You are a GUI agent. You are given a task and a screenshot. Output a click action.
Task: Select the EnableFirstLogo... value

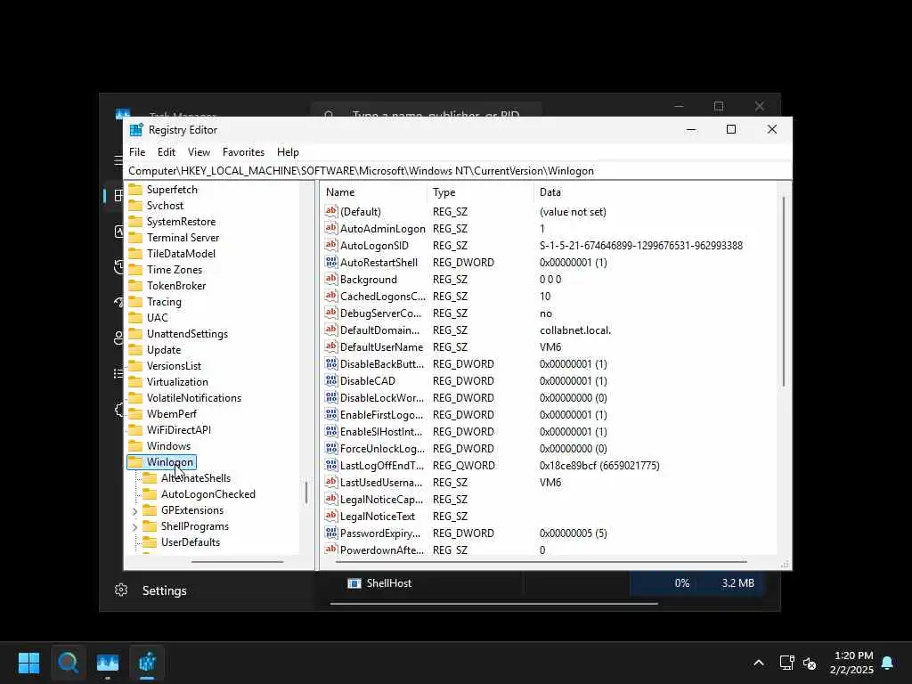coord(381,415)
